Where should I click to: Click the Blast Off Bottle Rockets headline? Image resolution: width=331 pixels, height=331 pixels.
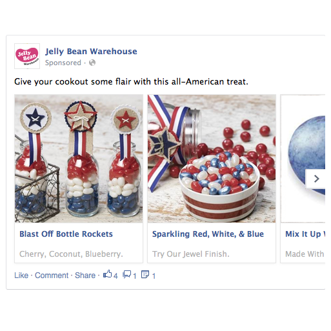pos(66,234)
